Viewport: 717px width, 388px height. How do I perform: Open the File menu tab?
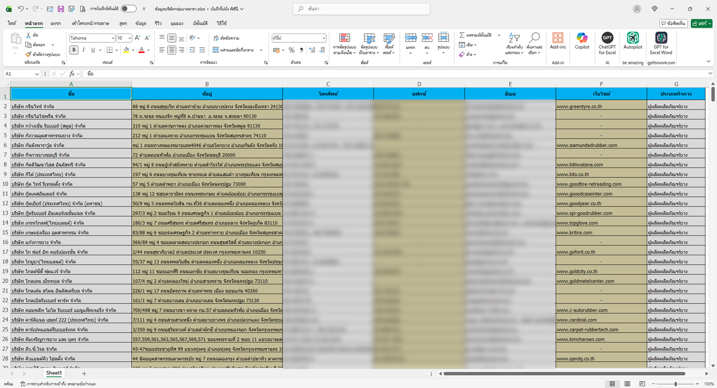pyautogui.click(x=12, y=24)
